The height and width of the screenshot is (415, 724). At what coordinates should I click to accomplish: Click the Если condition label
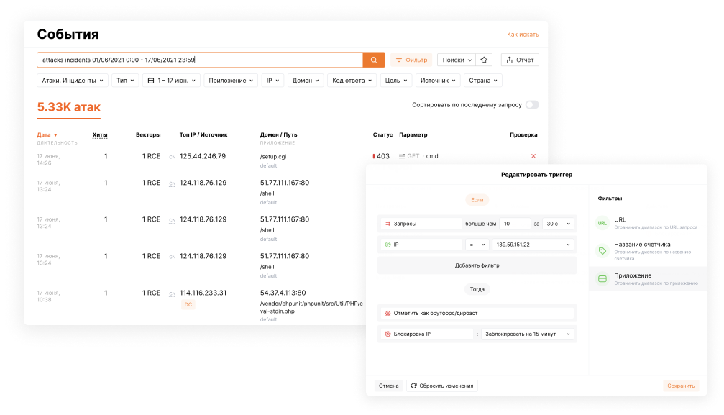point(477,200)
